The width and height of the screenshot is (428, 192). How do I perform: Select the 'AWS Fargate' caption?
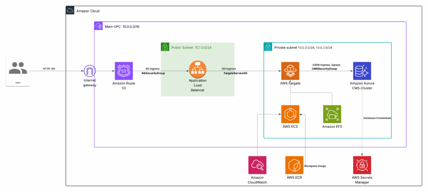[290, 83]
